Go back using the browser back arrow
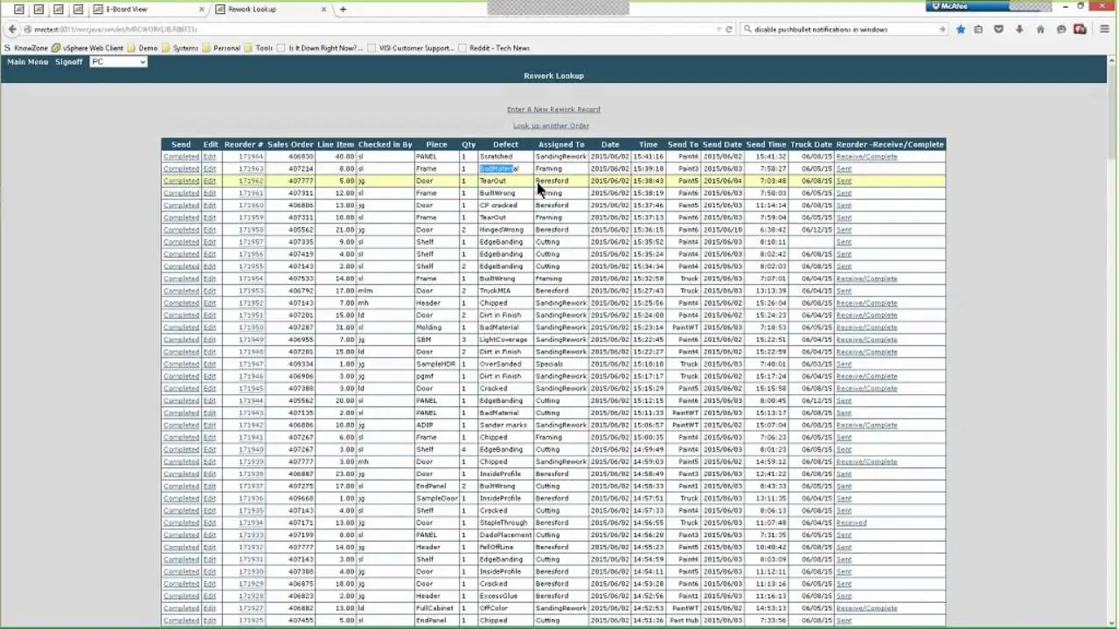This screenshot has height=629, width=1119. click(x=12, y=29)
